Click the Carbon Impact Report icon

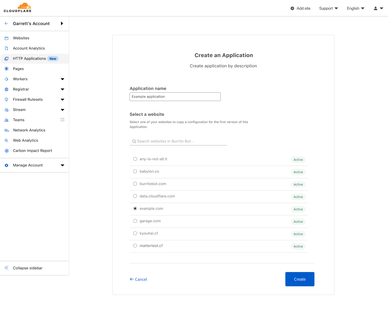[7, 151]
